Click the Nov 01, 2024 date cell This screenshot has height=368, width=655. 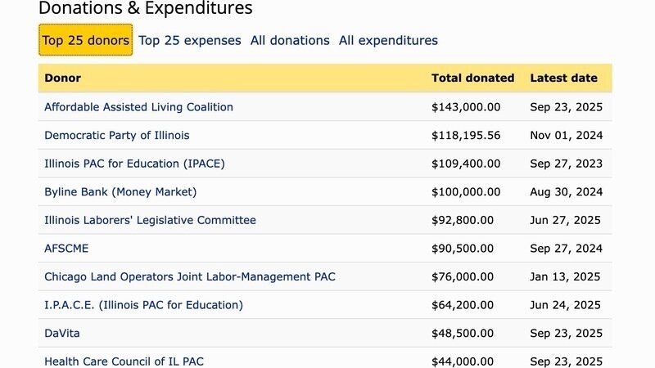click(x=566, y=135)
